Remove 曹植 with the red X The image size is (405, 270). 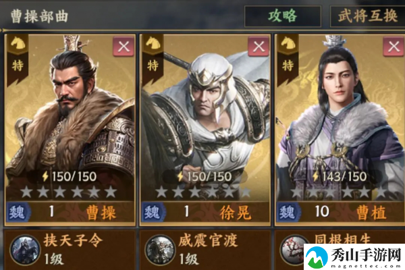click(394, 47)
